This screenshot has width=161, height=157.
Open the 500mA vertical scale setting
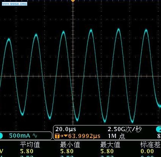click(x=20, y=136)
